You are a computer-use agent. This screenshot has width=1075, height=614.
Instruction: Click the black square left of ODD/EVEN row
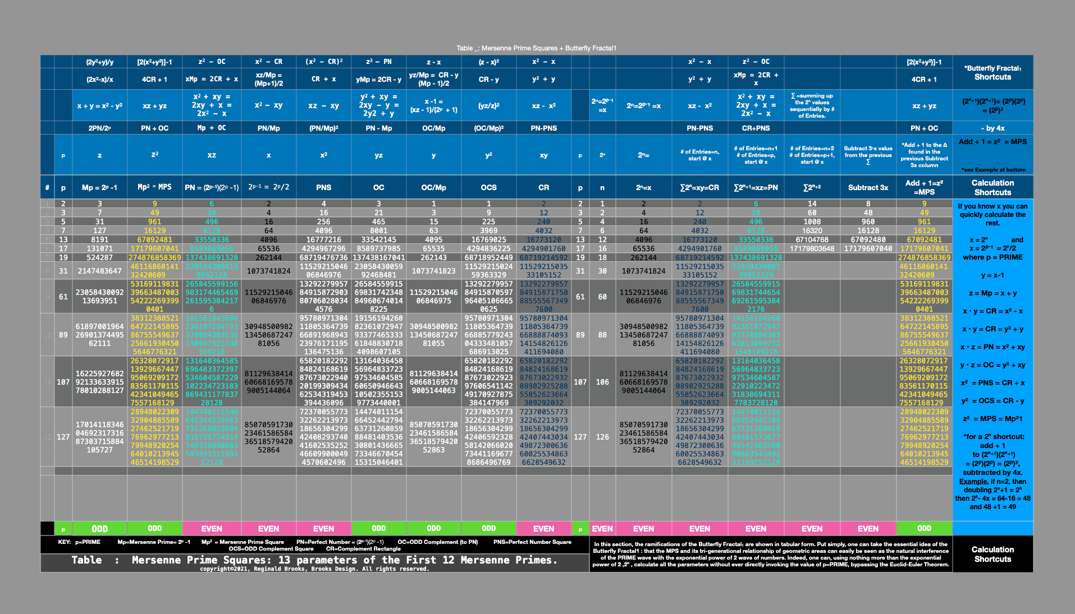(47, 528)
